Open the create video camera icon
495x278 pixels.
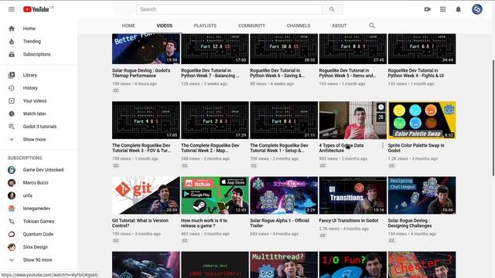tap(428, 9)
